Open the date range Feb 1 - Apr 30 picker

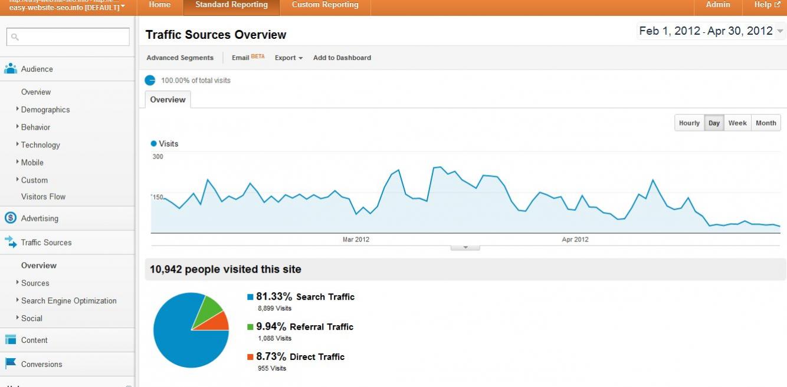tap(711, 31)
